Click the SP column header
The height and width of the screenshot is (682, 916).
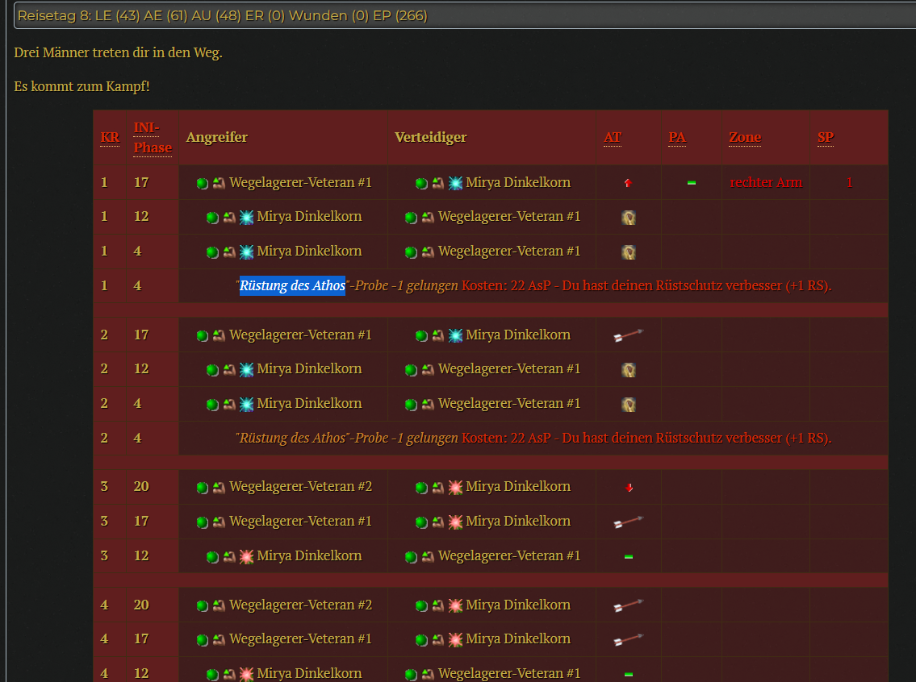tap(825, 137)
